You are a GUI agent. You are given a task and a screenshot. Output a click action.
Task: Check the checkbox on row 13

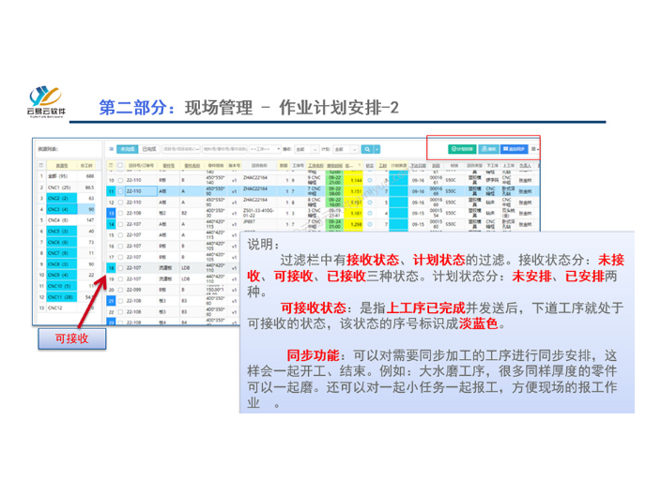click(120, 214)
